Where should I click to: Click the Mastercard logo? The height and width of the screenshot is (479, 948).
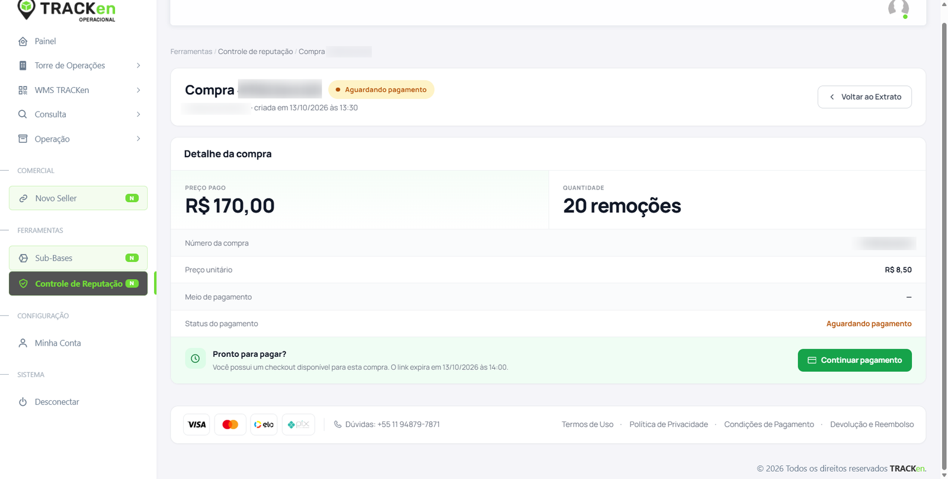click(230, 424)
